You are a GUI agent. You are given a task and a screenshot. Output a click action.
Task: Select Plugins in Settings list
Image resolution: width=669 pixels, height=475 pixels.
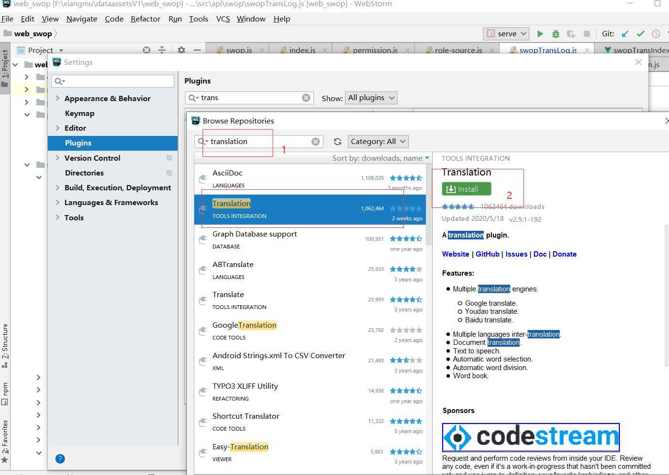pyautogui.click(x=113, y=143)
